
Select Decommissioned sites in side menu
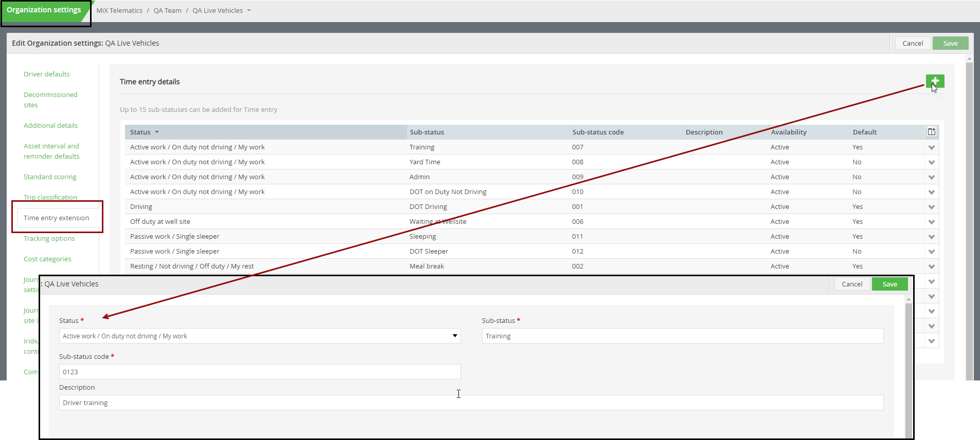50,100
